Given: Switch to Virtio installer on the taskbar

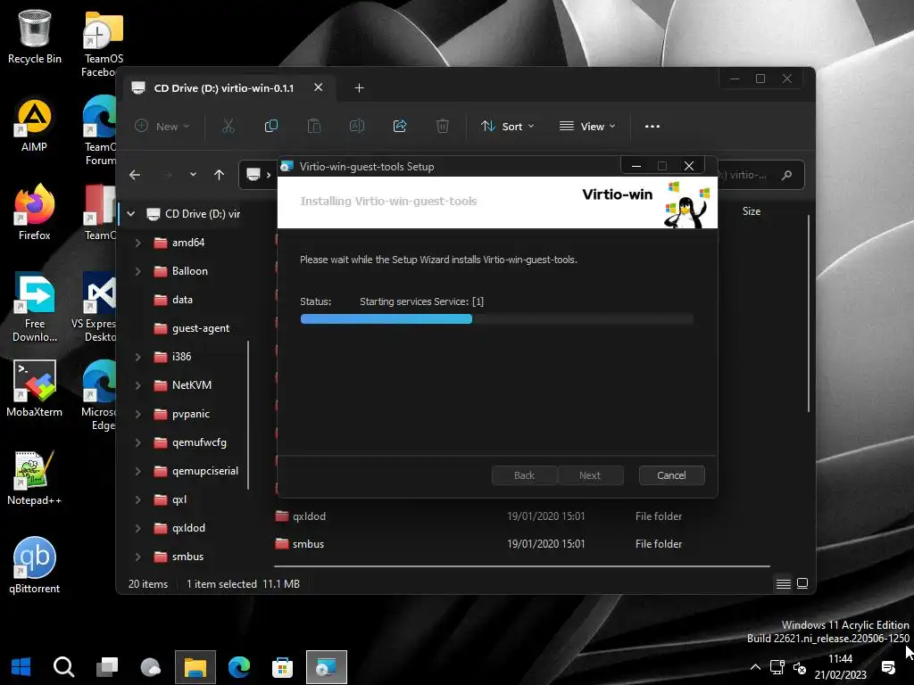Looking at the screenshot, I should coord(327,667).
